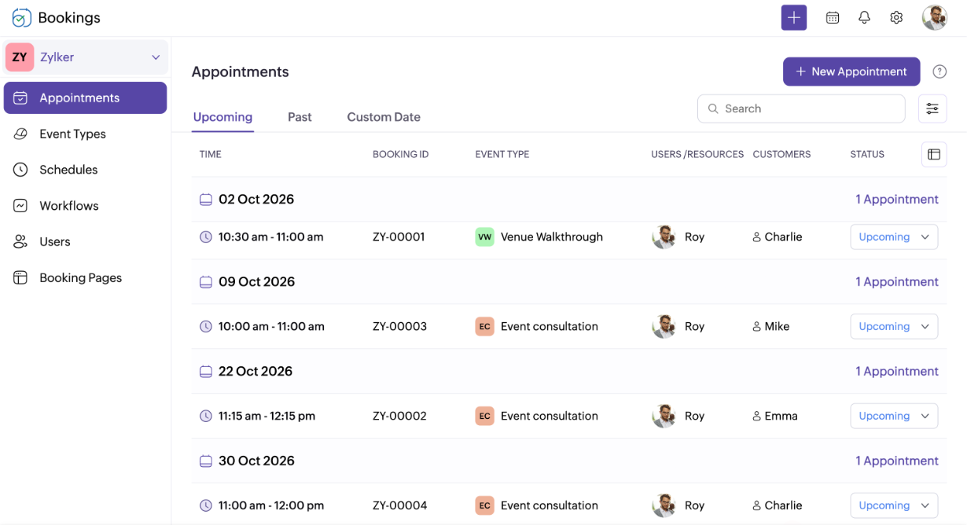This screenshot has height=525, width=967.
Task: Open the filter options icon beside Search
Action: 932,108
